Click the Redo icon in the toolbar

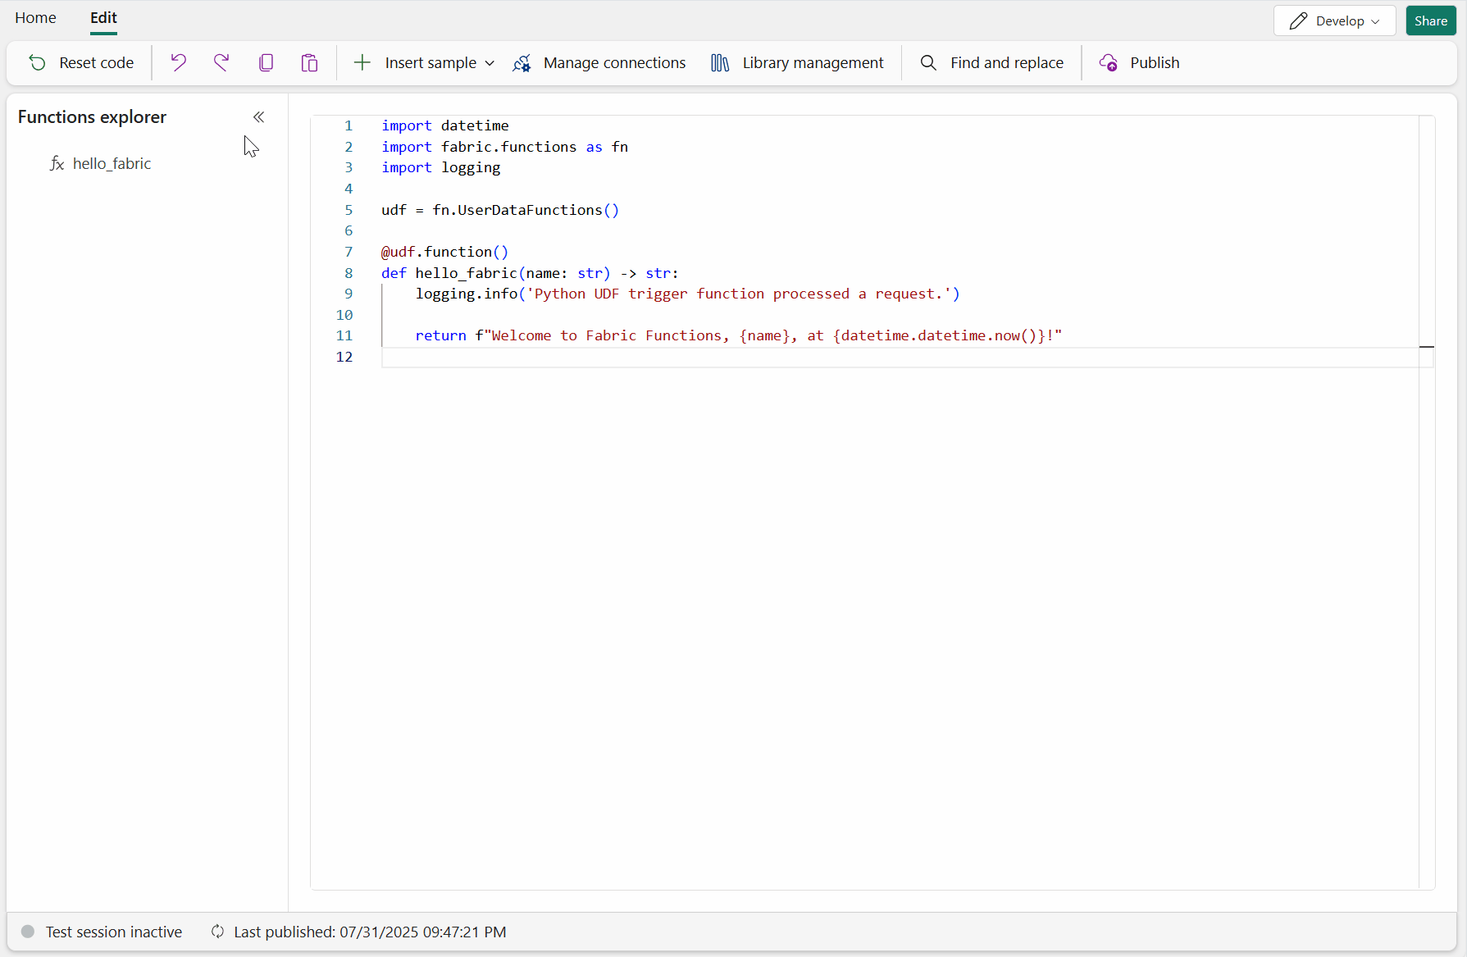(221, 62)
